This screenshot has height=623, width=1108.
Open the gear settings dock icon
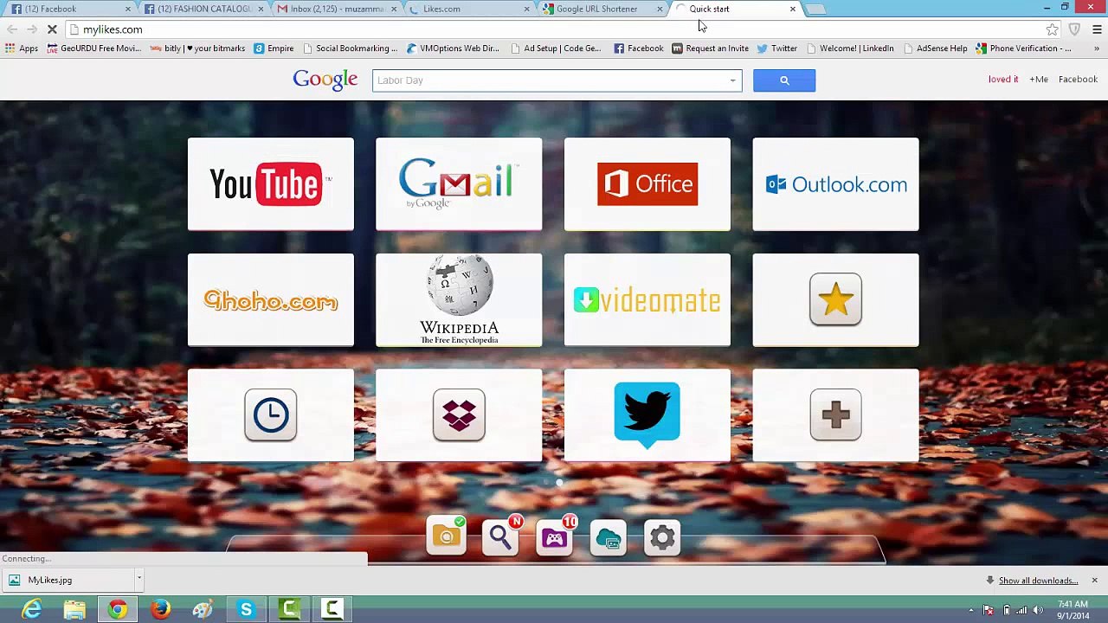click(662, 538)
